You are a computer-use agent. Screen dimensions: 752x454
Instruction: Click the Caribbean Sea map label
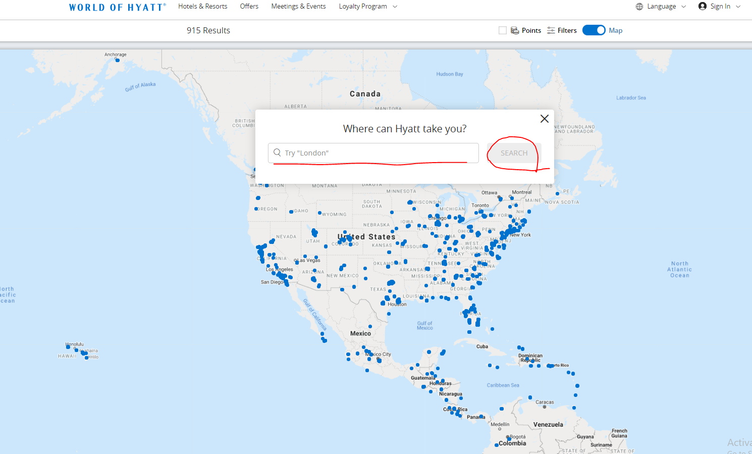[x=503, y=385]
